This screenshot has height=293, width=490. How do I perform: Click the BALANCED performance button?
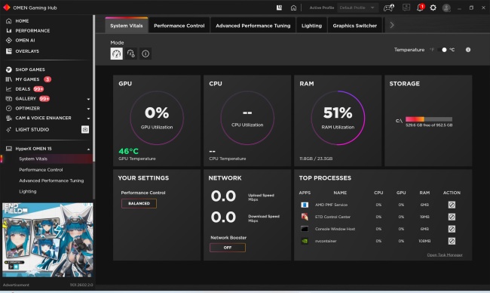[139, 203]
